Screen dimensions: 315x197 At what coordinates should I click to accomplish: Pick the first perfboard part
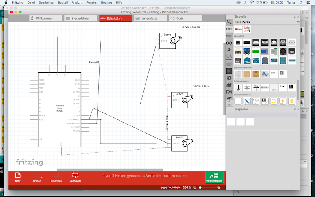pos(247,74)
